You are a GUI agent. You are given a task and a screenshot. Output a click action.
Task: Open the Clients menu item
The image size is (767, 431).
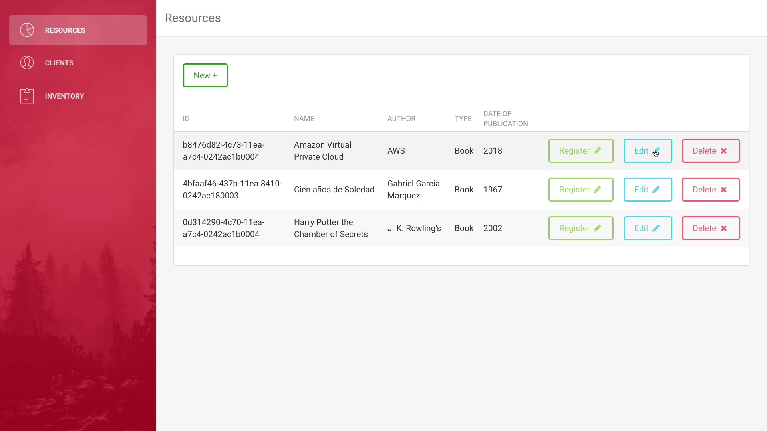pyautogui.click(x=59, y=63)
